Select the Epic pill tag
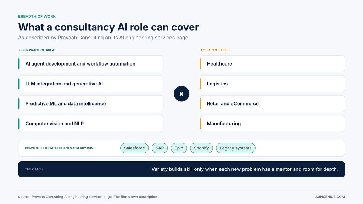The height and width of the screenshot is (204, 363). pyautogui.click(x=179, y=148)
